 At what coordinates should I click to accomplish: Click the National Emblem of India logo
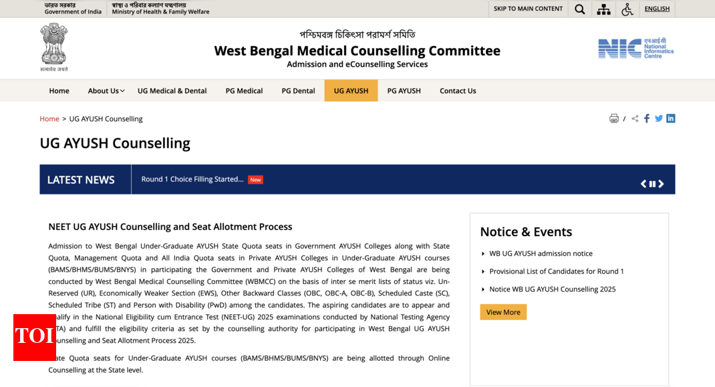(54, 47)
